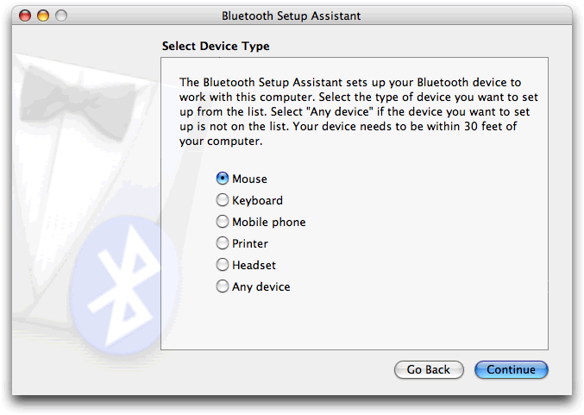Minimize the window with the yellow button

[42, 16]
